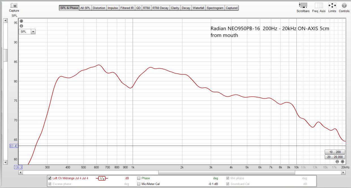This screenshot has width=351, height=188.
Task: Click the 10 .. 200 range button
Action: pyautogui.click(x=335, y=152)
